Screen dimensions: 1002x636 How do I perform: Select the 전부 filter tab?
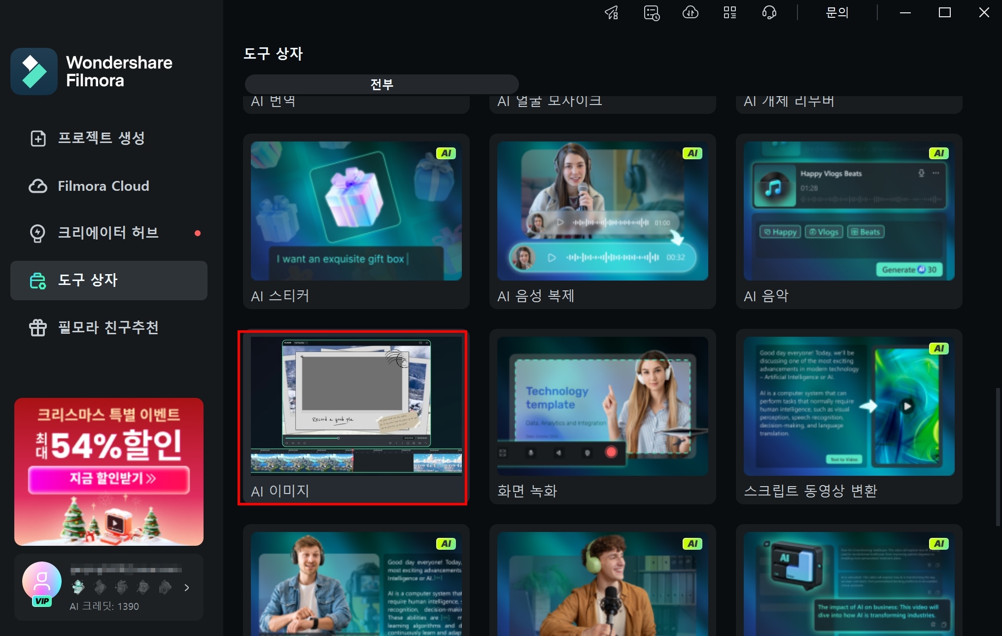(381, 84)
